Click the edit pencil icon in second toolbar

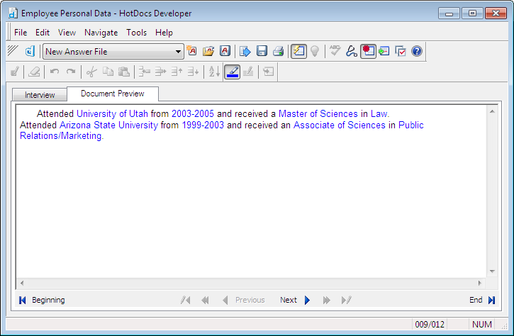tap(15, 72)
